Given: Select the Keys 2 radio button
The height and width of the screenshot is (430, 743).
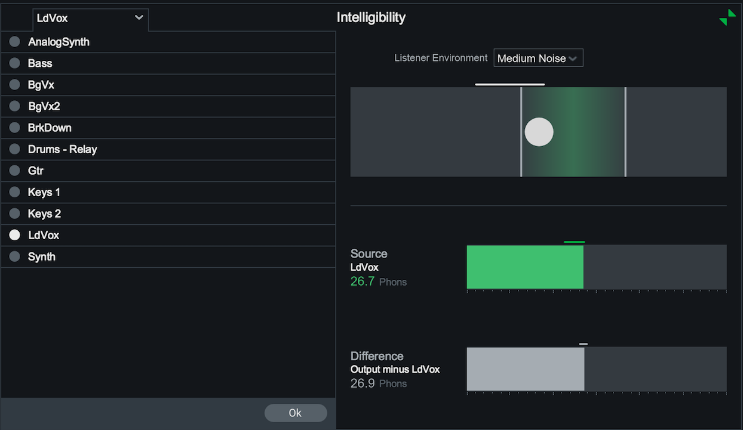Looking at the screenshot, I should (15, 214).
